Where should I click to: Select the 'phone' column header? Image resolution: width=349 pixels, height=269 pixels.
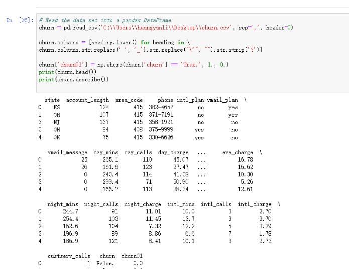coord(165,100)
